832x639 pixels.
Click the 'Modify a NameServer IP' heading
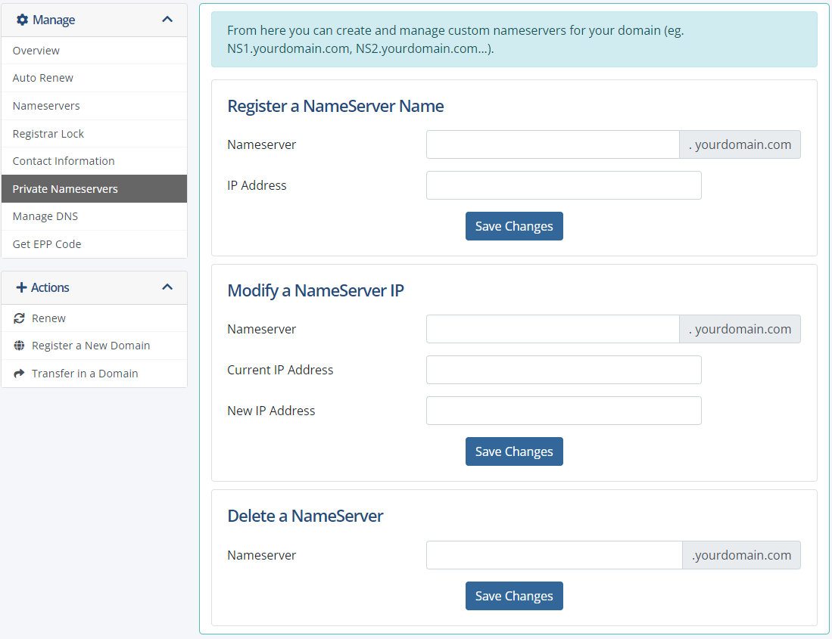(316, 290)
